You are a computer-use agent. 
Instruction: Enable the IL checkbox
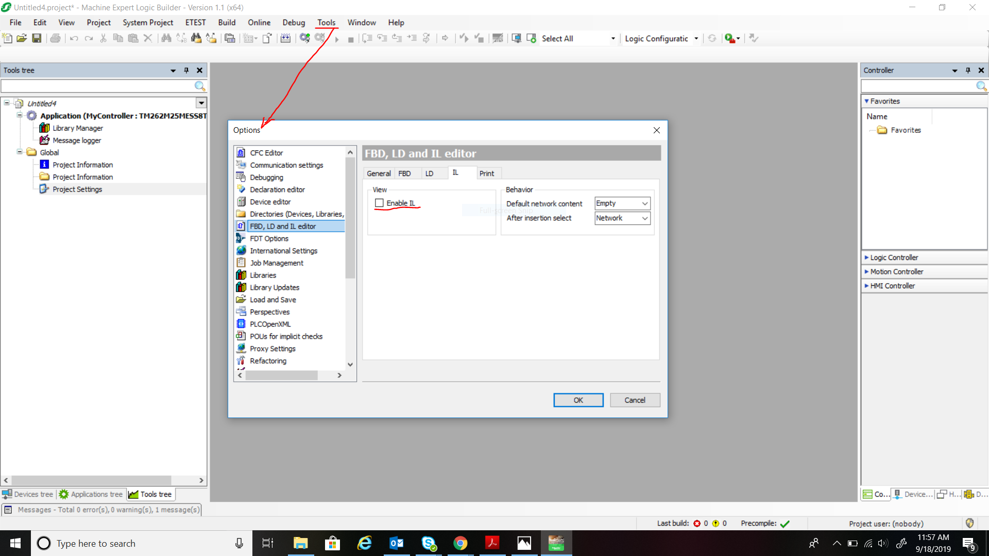[380, 203]
